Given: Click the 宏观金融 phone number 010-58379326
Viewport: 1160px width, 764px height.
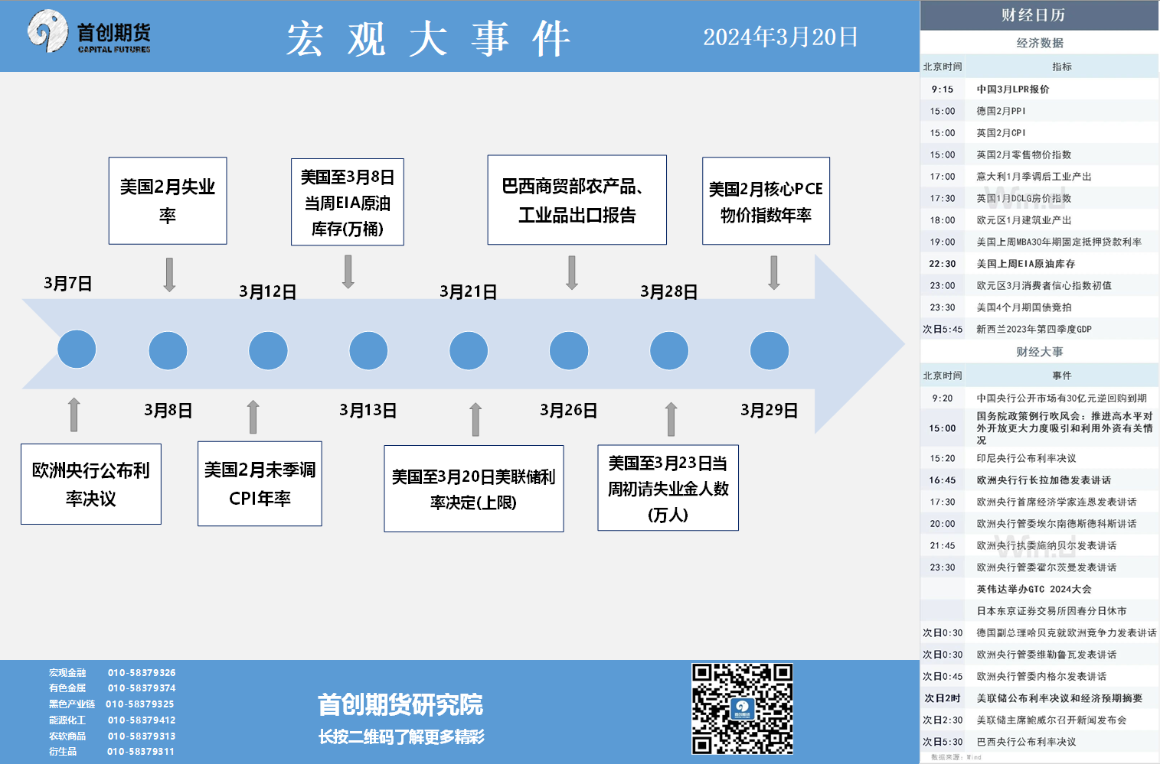Looking at the screenshot, I should [142, 673].
